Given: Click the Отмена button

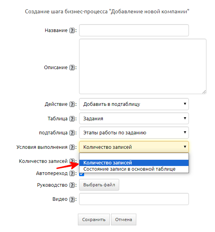Looking at the screenshot, I should pos(123,220).
